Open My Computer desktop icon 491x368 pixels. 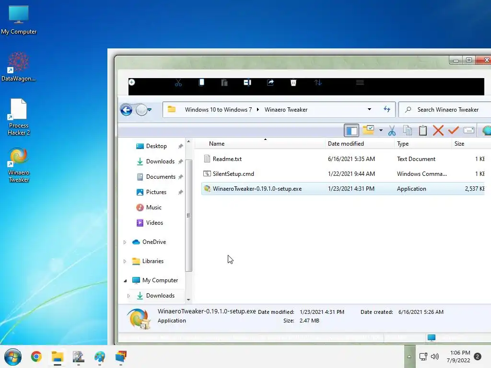click(19, 20)
